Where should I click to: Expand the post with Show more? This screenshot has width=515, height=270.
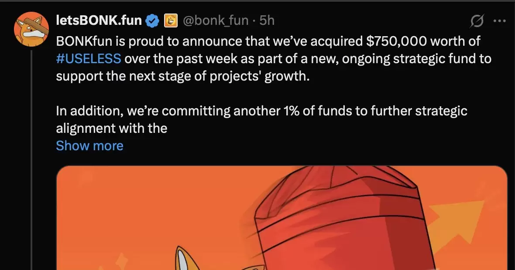pos(89,145)
